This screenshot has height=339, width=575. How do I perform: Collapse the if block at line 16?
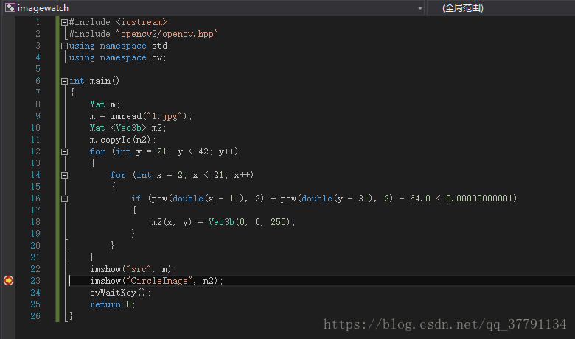point(64,199)
